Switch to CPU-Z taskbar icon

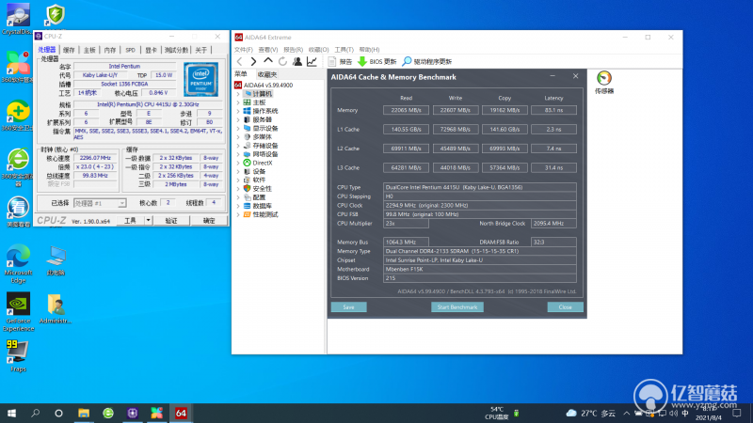(x=133, y=413)
